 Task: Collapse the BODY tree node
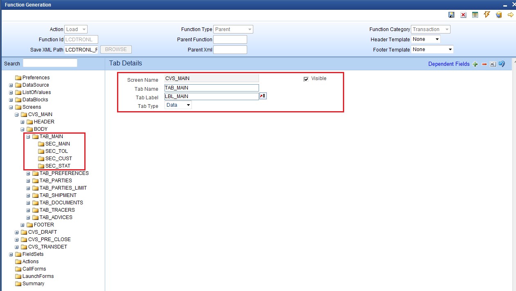pos(23,129)
